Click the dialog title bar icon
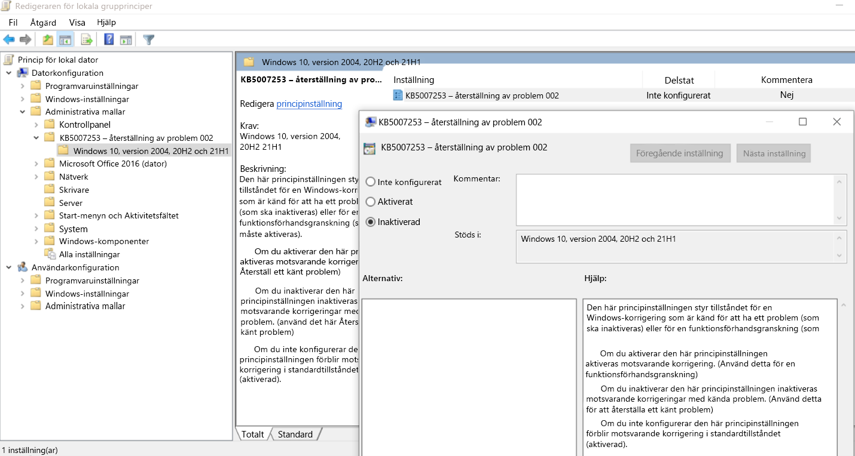The height and width of the screenshot is (456, 855). tap(371, 122)
